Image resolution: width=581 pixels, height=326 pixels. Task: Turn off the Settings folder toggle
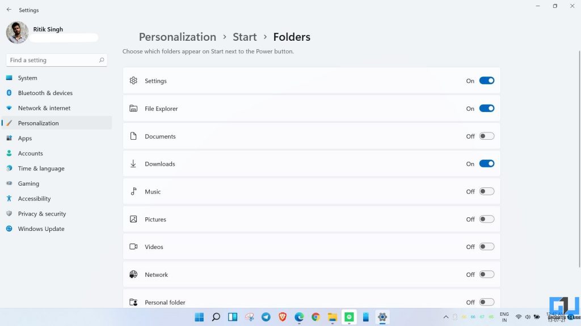click(x=486, y=80)
